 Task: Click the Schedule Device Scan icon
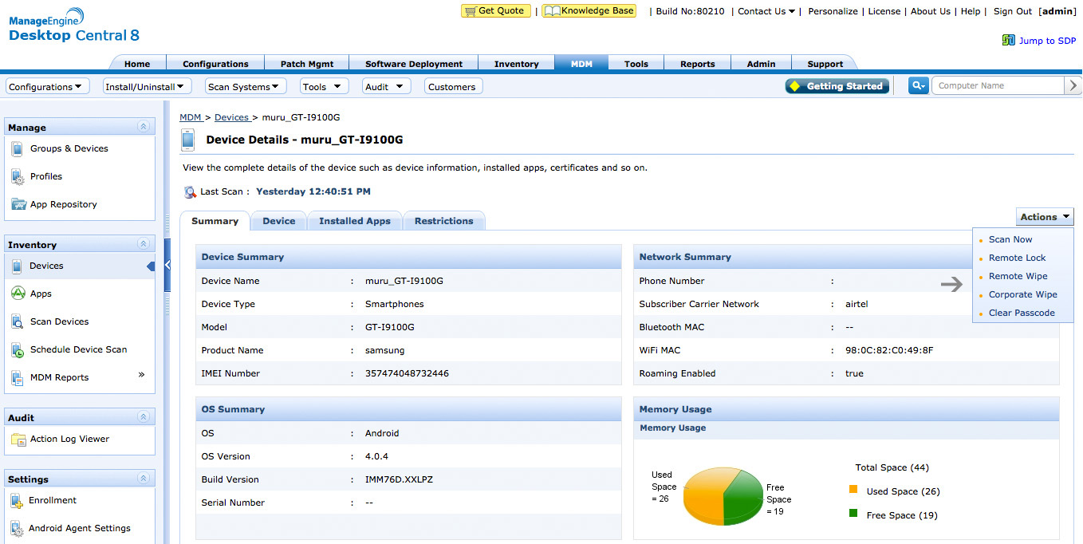(x=18, y=349)
